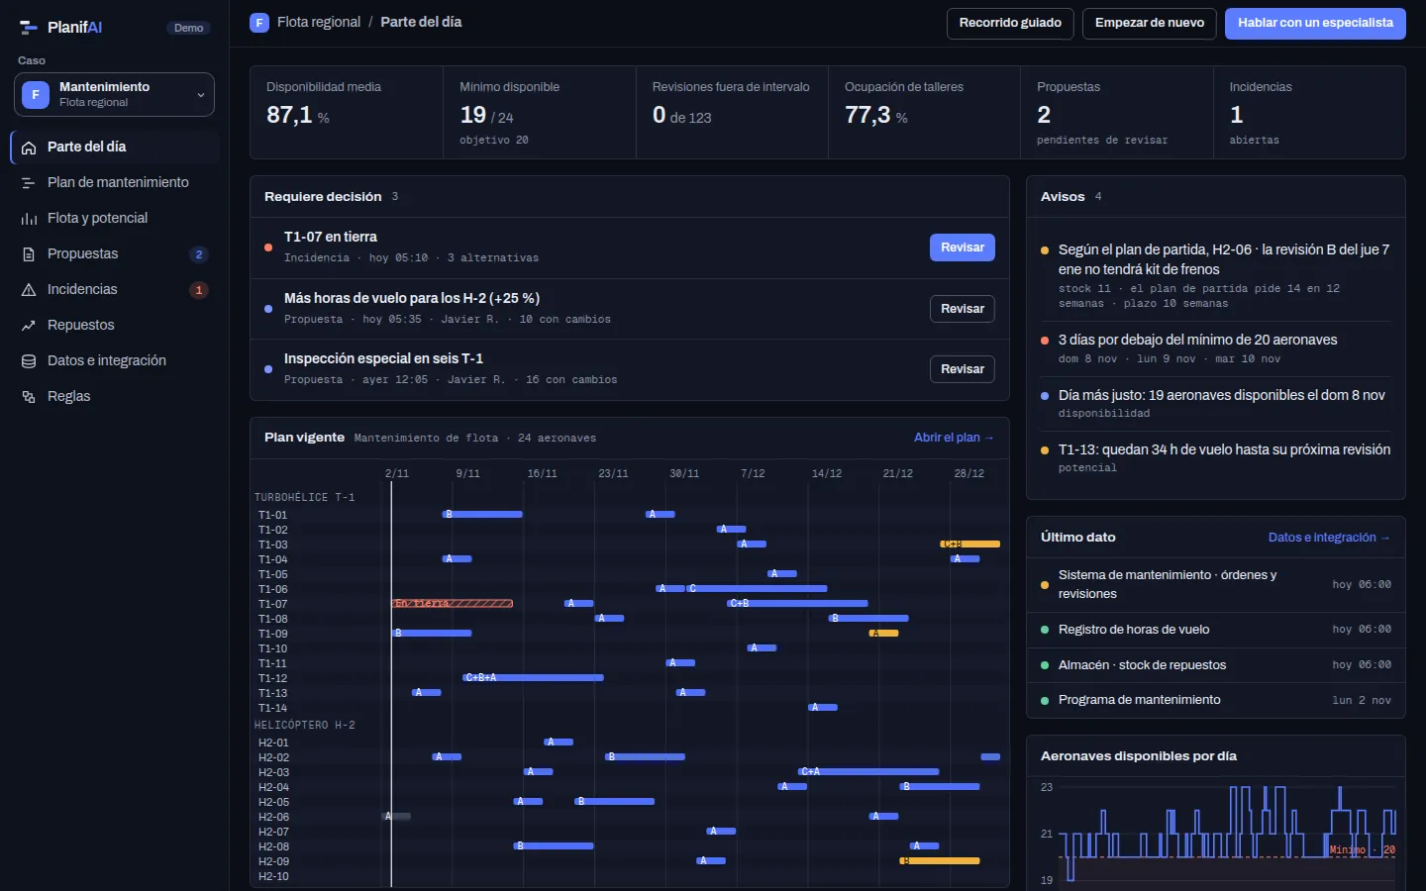This screenshot has width=1426, height=891.
Task: Review the T1-07 en tierra incident
Action: [x=963, y=247]
